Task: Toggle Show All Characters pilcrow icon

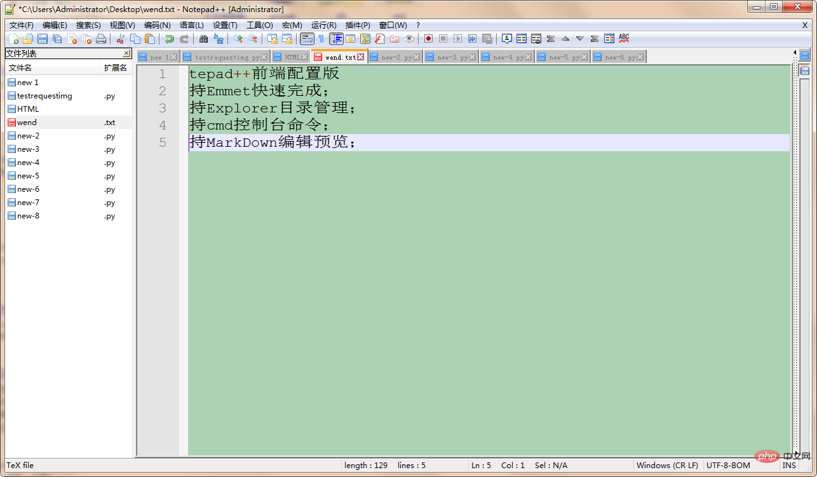Action: [x=321, y=39]
